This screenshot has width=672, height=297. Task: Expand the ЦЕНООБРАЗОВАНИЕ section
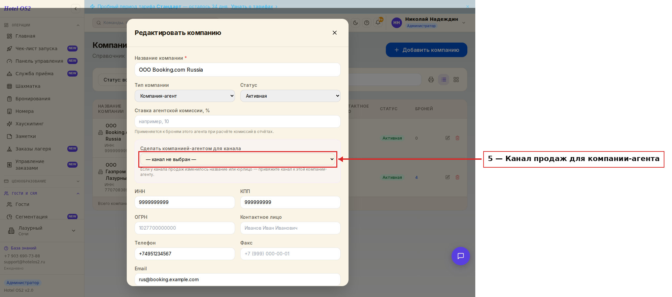coord(42,181)
